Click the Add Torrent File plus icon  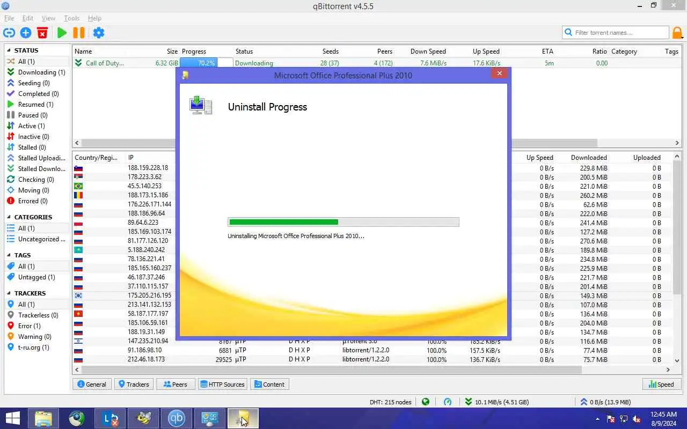[x=26, y=33]
